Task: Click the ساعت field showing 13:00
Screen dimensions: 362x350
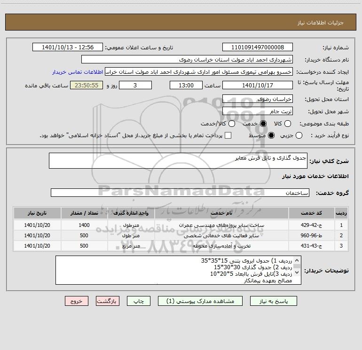Action: [186, 85]
